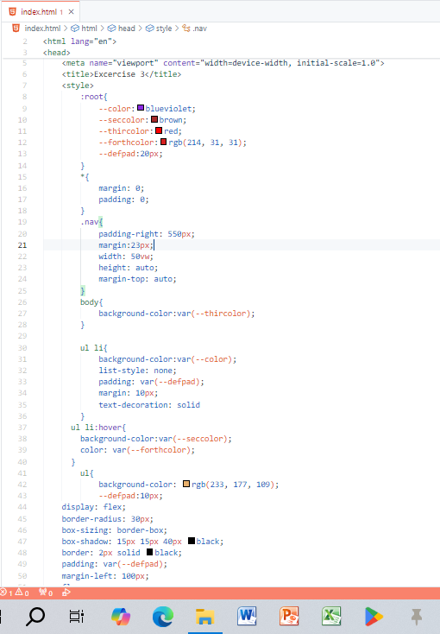
Task: Click the display: flex; declaration
Action: pos(94,507)
